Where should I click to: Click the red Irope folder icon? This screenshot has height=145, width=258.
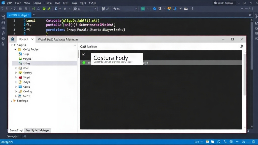point(20,77)
